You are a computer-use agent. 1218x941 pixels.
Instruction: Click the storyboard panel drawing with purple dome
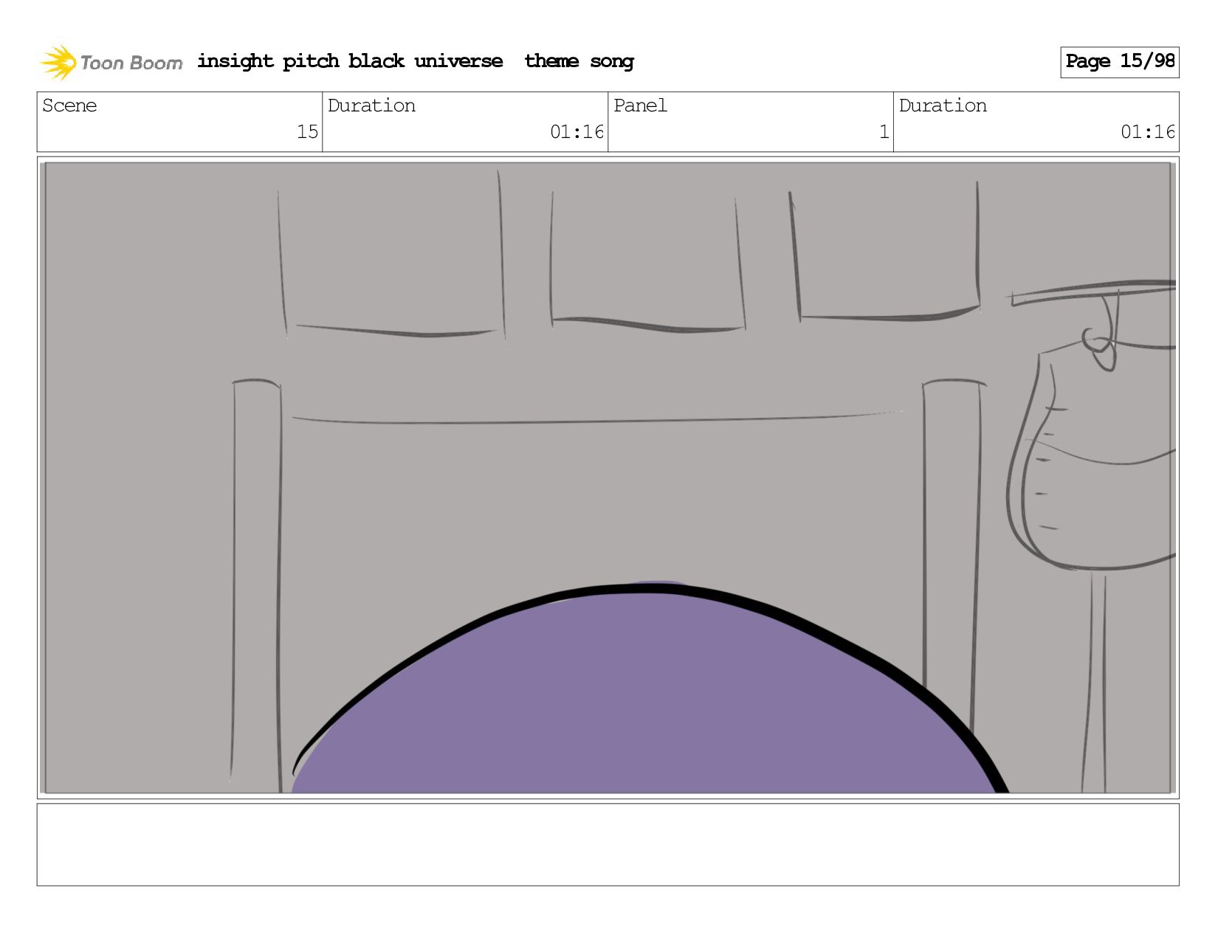click(608, 478)
